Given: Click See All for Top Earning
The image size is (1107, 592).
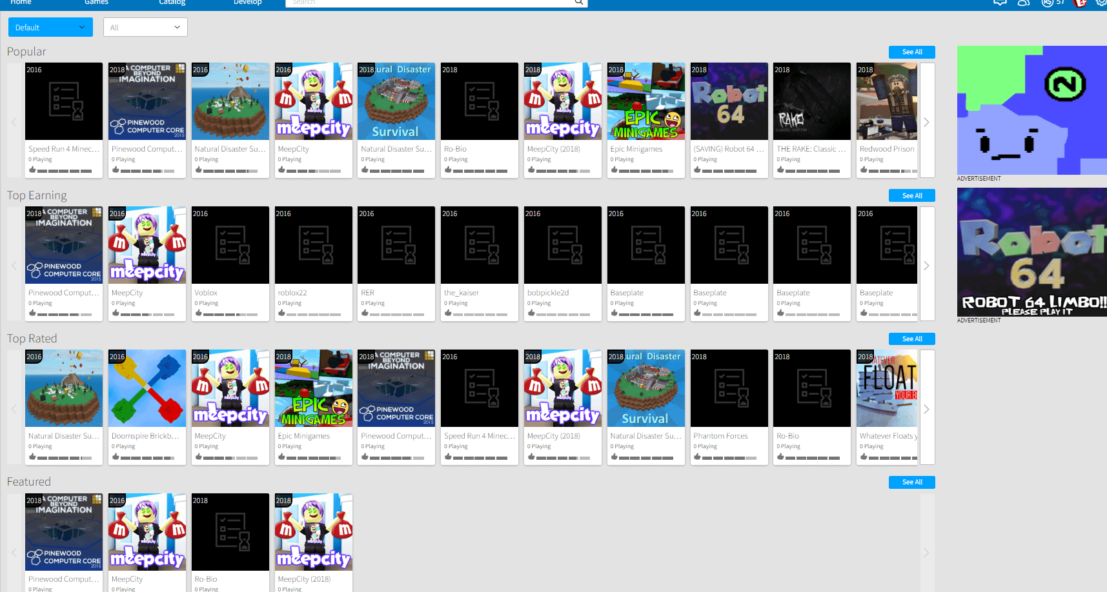Looking at the screenshot, I should [x=912, y=195].
